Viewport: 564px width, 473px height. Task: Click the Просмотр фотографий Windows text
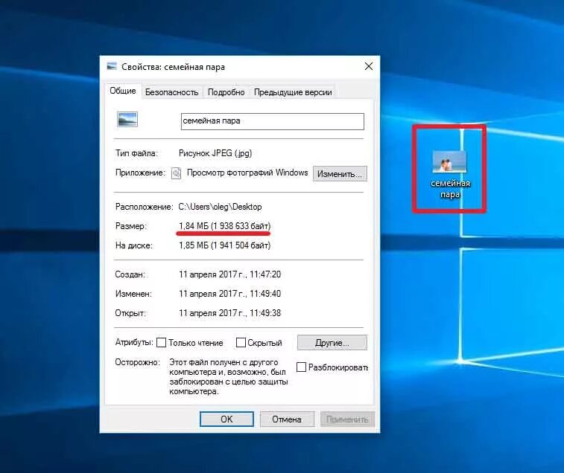point(247,173)
